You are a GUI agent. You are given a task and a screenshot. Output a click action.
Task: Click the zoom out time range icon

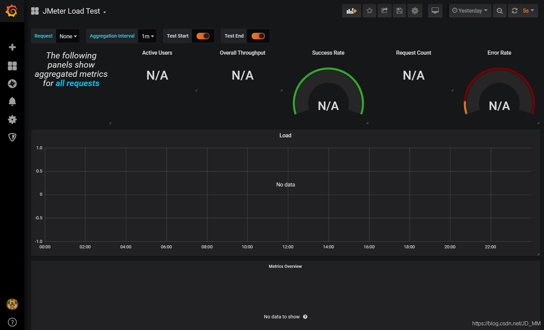click(x=500, y=11)
